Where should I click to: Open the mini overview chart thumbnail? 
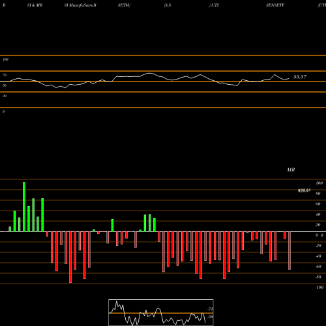(x=161, y=312)
